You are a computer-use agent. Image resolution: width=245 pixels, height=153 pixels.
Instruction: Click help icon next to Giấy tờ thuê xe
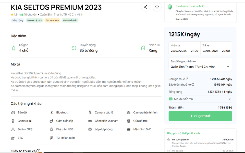click(x=38, y=151)
